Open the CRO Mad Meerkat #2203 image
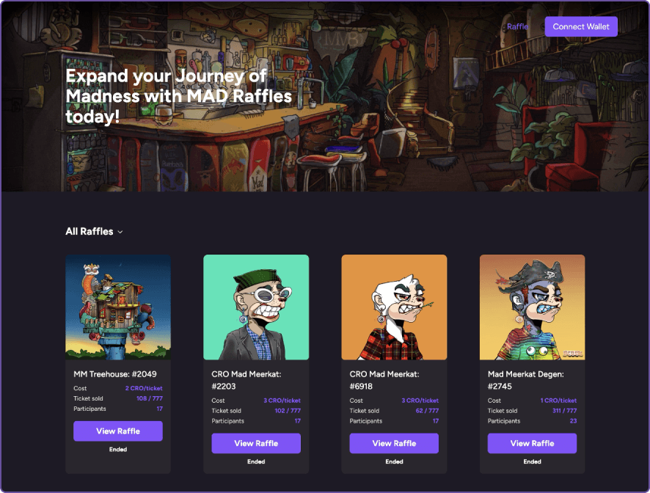 [x=256, y=307]
